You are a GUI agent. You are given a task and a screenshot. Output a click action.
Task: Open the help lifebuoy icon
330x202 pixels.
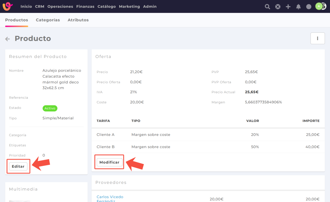(x=278, y=7)
